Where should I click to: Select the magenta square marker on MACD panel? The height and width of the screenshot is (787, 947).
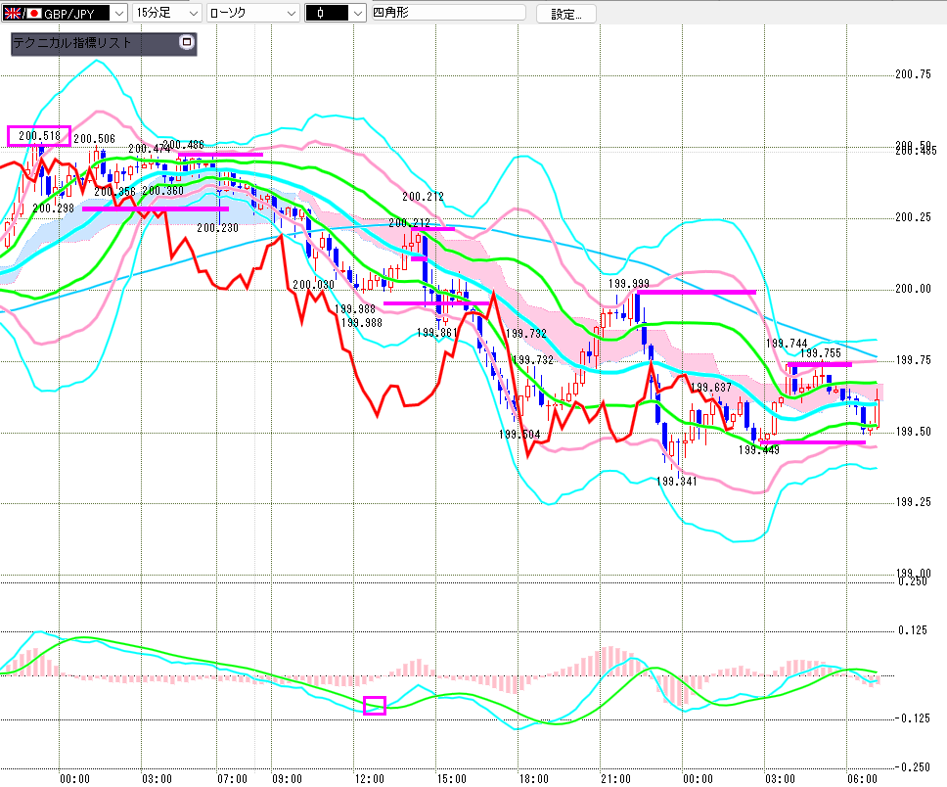(x=375, y=705)
